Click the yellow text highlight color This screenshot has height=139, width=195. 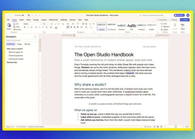(51, 27)
